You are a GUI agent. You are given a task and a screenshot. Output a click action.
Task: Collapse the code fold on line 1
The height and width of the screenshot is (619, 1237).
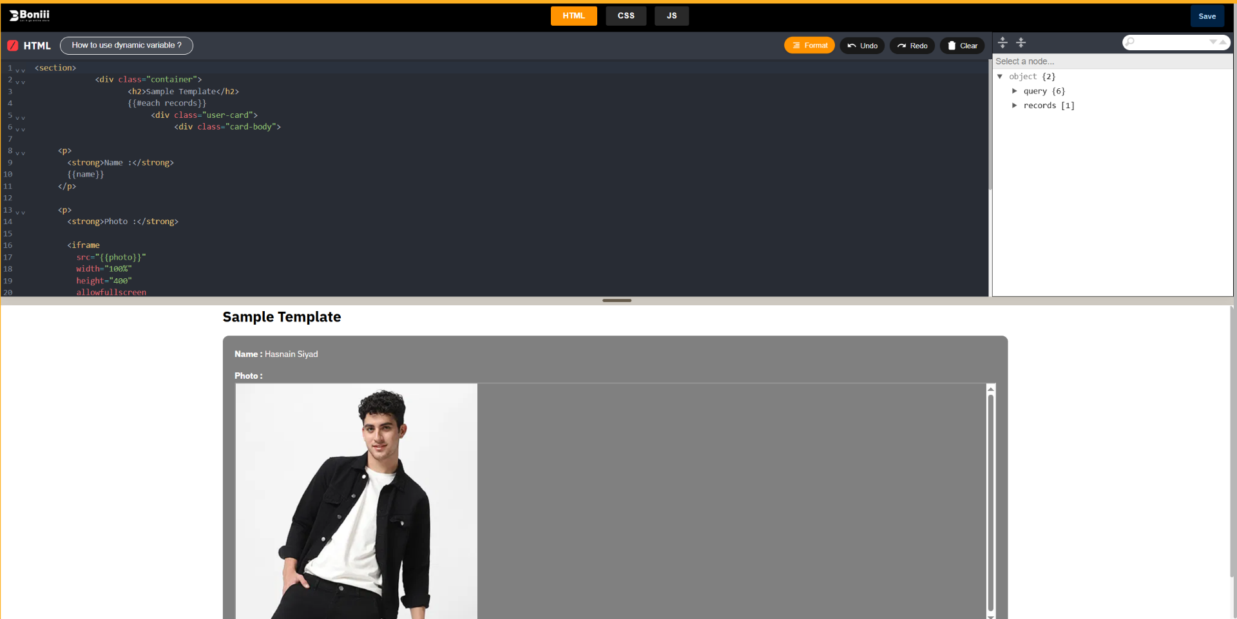19,70
